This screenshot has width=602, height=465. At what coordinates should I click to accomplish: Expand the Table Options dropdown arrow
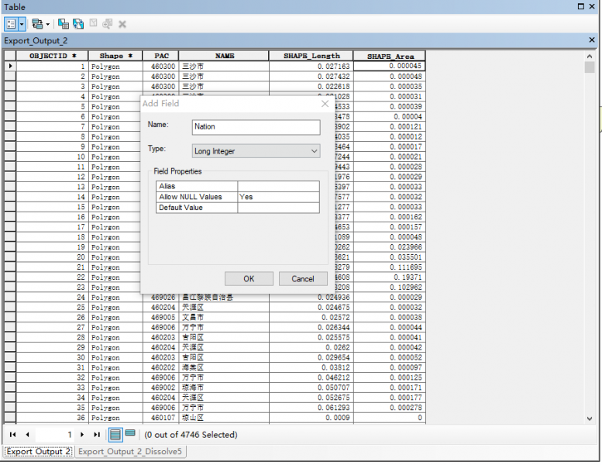(x=21, y=24)
